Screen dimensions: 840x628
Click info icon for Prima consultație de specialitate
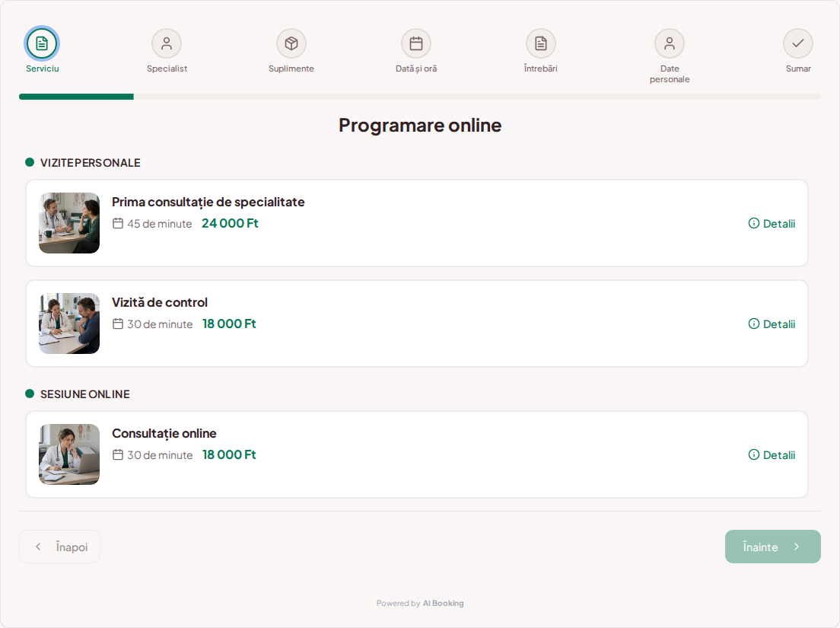(x=754, y=224)
